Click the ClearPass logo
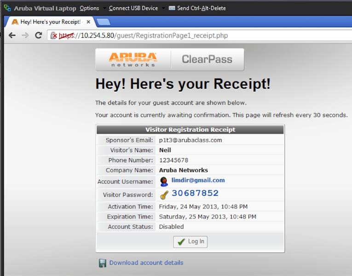352x276 pixels. [207, 59]
